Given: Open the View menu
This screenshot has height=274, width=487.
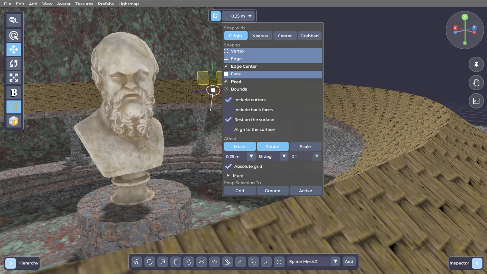Looking at the screenshot, I should coord(47,4).
